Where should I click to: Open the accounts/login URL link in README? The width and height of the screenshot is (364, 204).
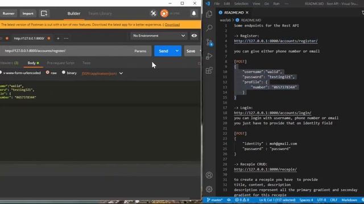272,113
